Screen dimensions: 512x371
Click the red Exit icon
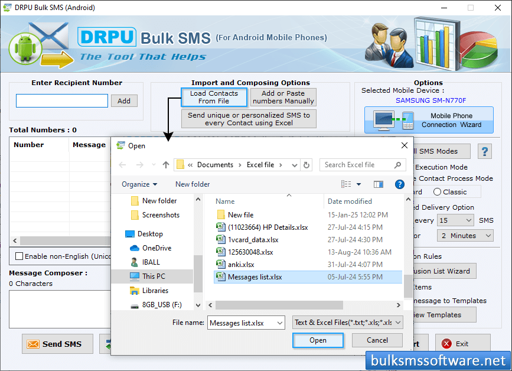446,344
